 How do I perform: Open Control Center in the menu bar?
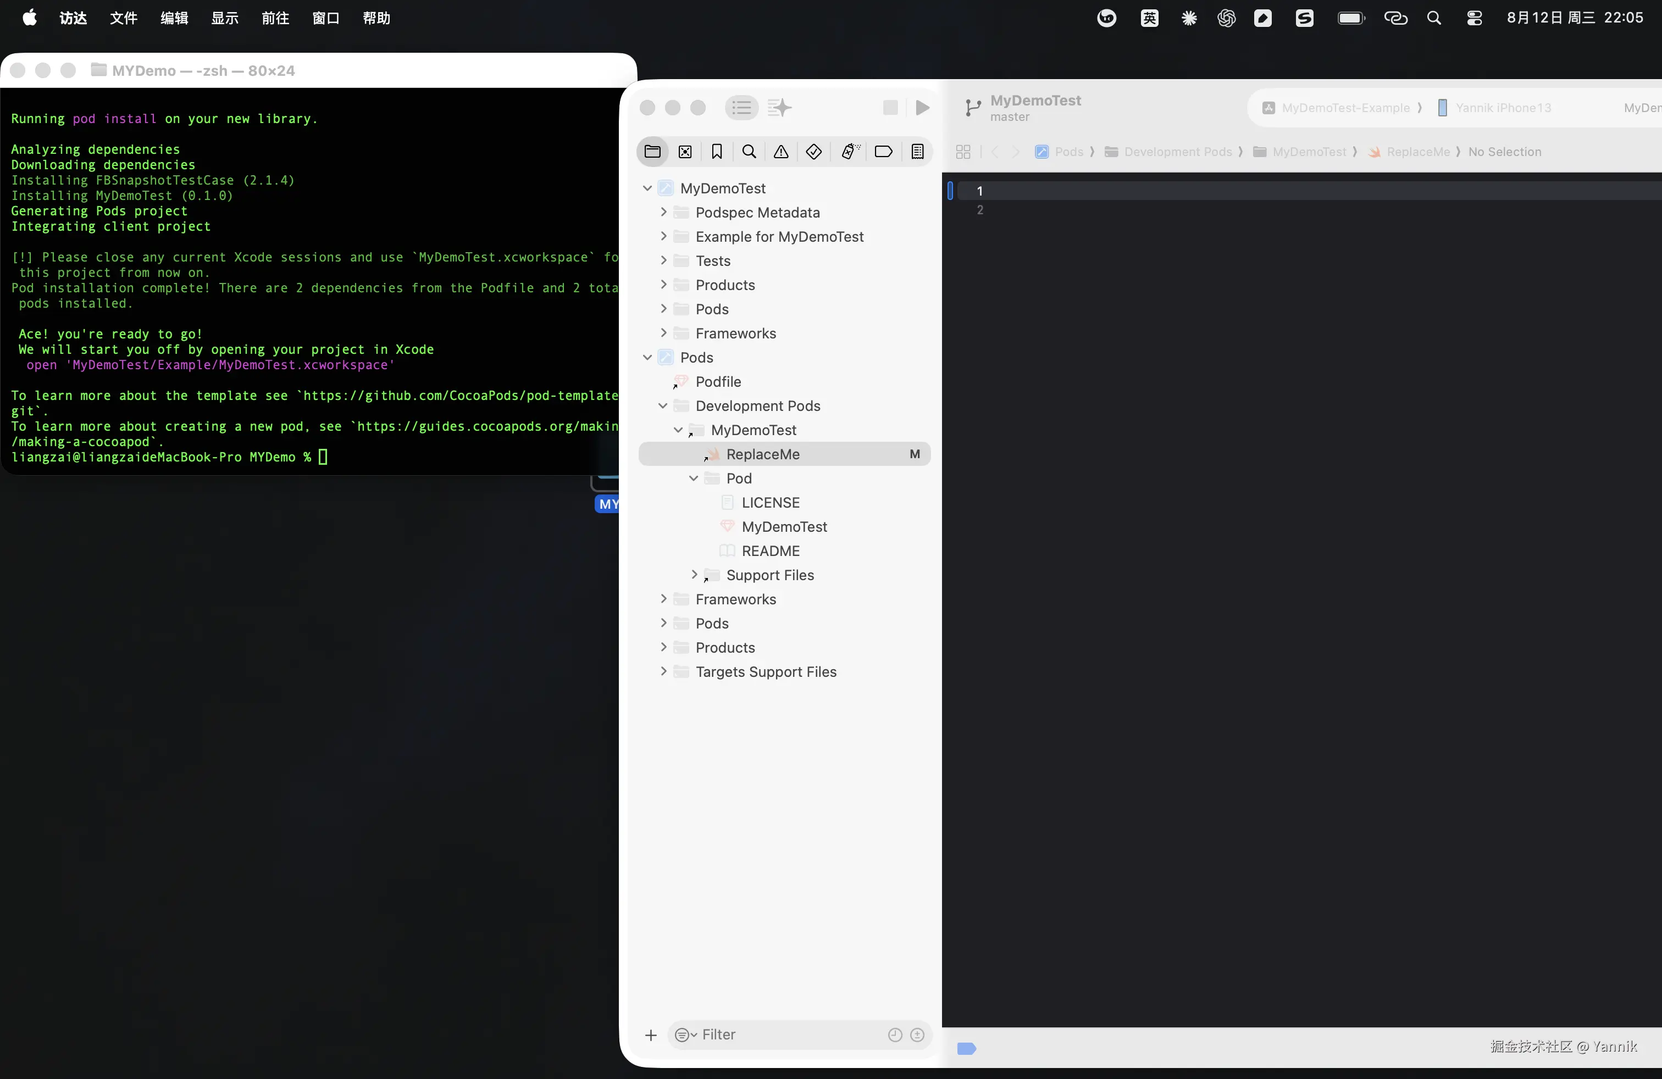(1474, 18)
